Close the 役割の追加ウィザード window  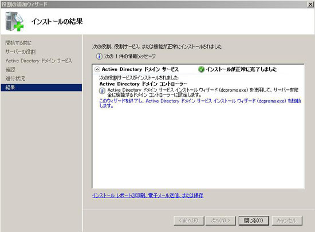[x=310, y=4]
